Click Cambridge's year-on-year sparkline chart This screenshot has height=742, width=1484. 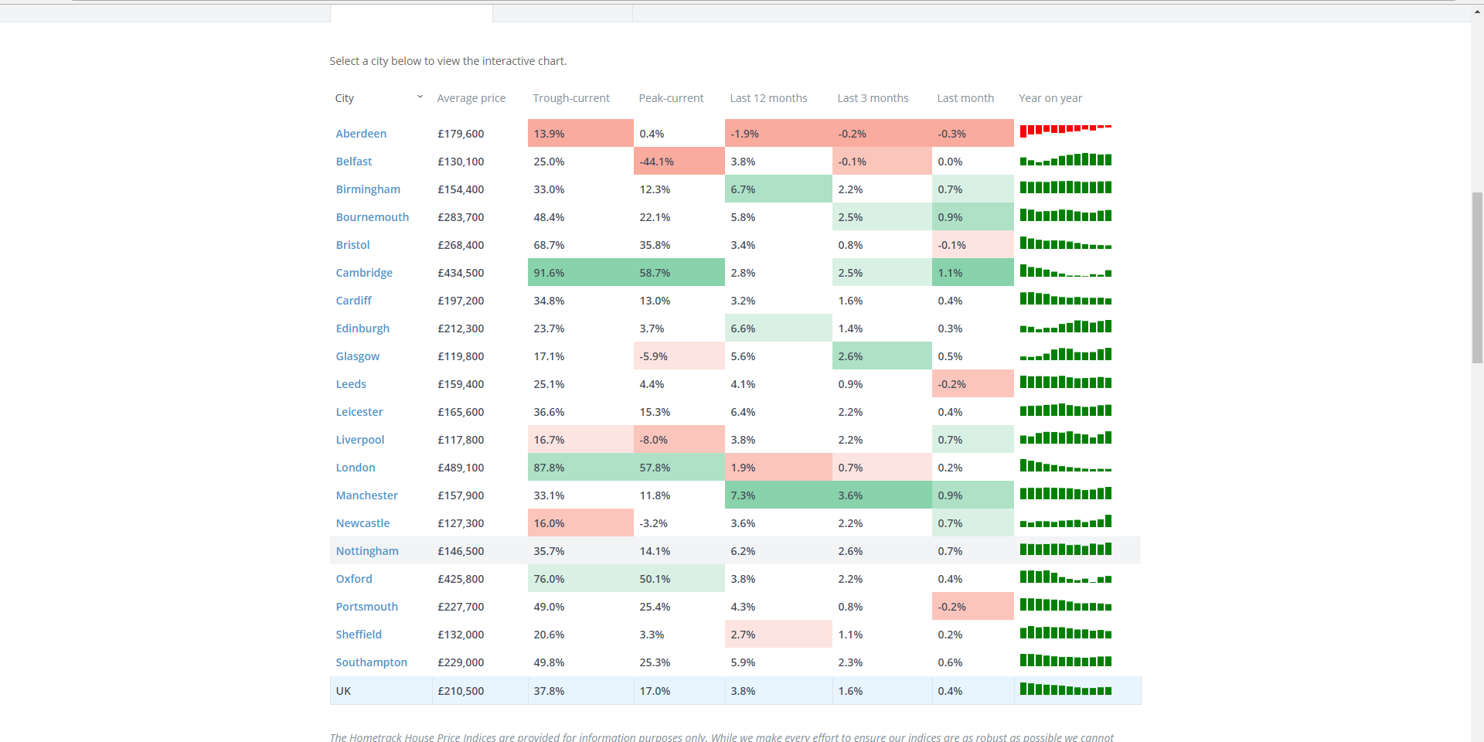1065,271
